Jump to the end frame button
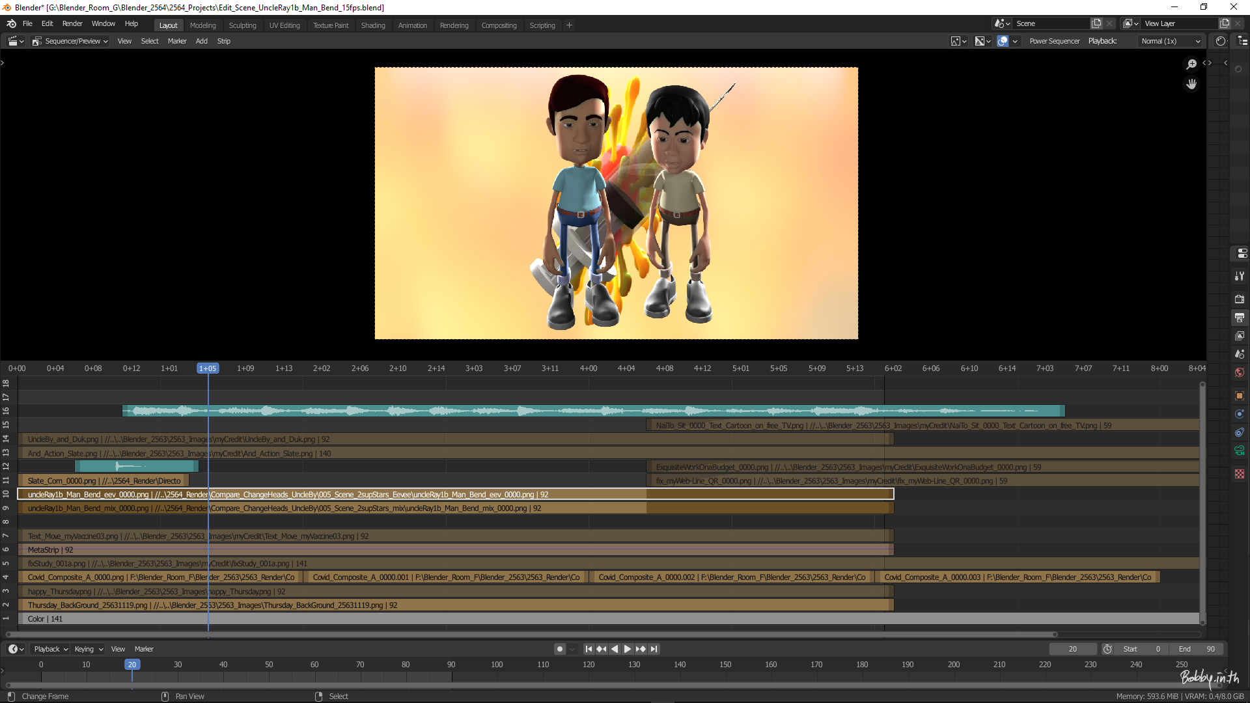This screenshot has width=1250, height=703. (654, 649)
